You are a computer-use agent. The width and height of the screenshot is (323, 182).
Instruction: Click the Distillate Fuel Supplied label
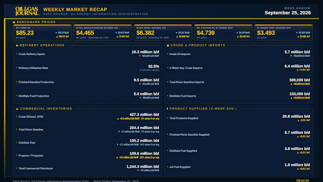click(183, 151)
